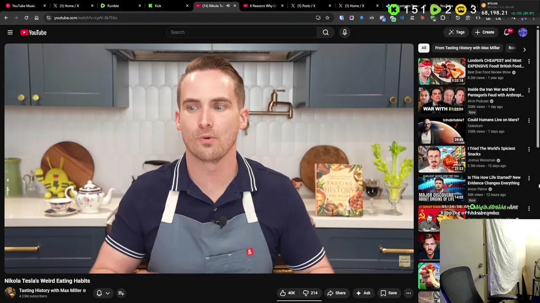Open the Best Ever Food Review Show channel
Screen dimensions: 540x303
(489, 72)
